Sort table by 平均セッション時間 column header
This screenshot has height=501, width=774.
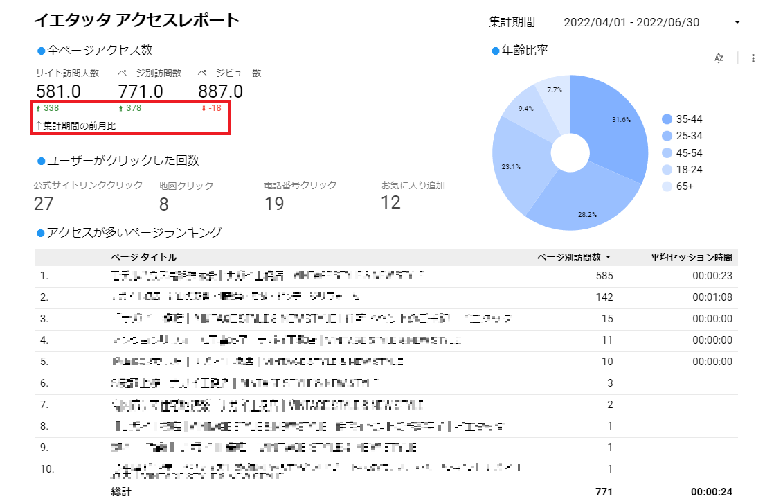coord(690,258)
